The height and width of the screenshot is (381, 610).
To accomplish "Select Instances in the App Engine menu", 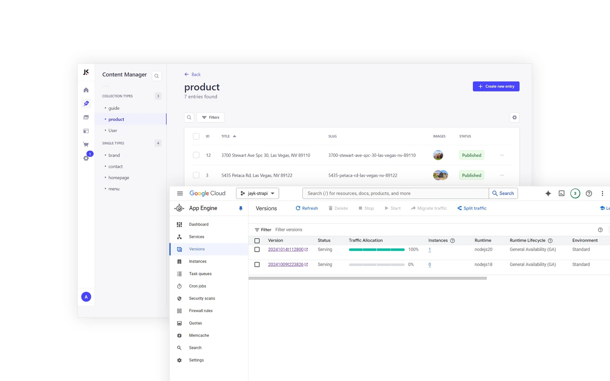I will coord(198,261).
